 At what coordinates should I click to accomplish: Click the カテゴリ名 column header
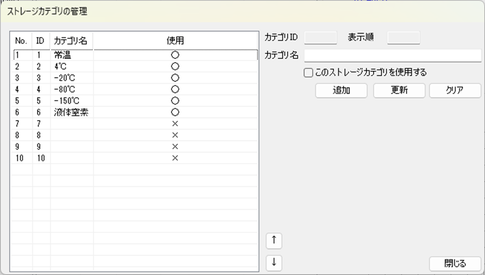click(x=71, y=41)
